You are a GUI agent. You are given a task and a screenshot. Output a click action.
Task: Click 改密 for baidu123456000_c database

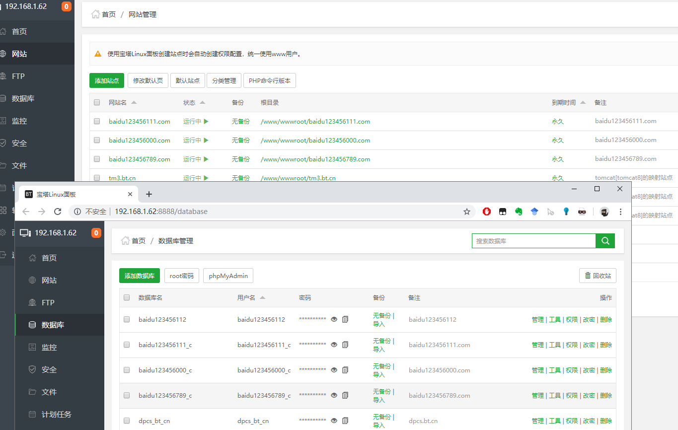click(589, 370)
